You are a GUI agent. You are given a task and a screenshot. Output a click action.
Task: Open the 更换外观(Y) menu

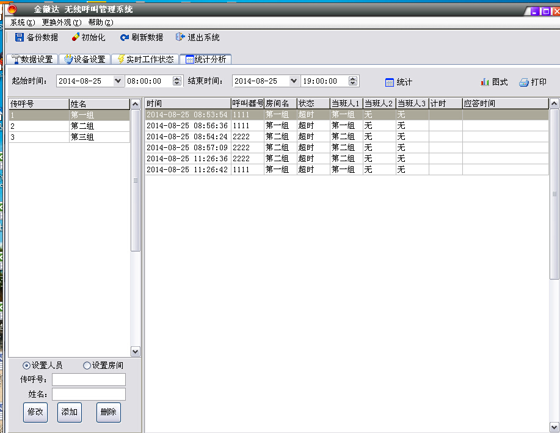[x=62, y=23]
